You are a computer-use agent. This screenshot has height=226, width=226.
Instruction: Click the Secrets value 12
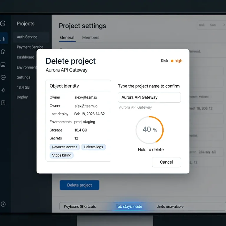coord(76,138)
